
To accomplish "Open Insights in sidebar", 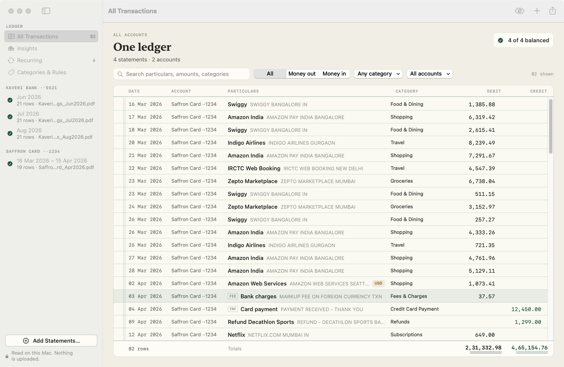I will 51,48.
